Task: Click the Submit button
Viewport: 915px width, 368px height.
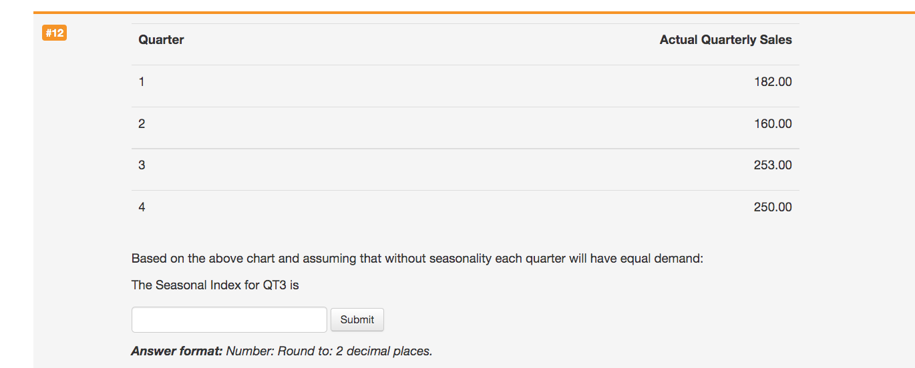Action: point(357,319)
